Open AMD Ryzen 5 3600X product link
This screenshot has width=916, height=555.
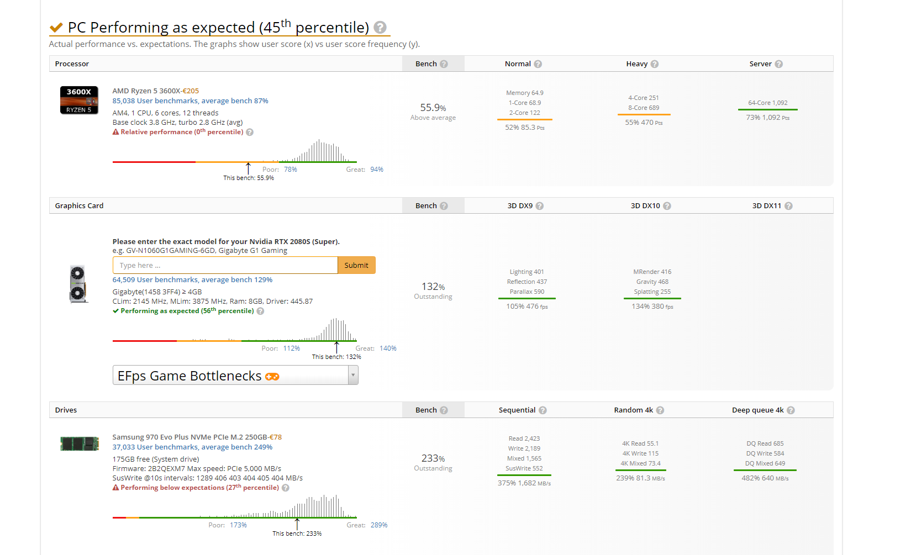tap(146, 91)
